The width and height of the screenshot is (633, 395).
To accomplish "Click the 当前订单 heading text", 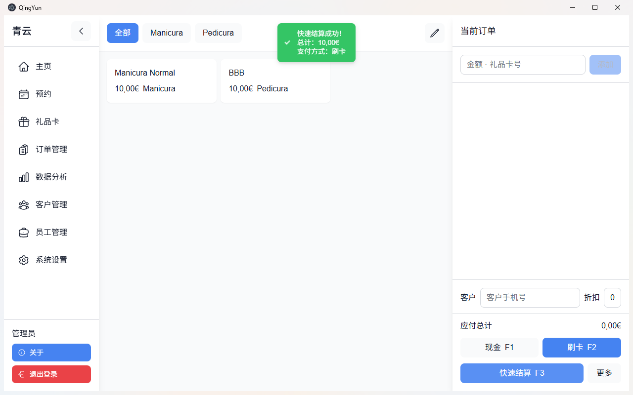I will coord(478,31).
